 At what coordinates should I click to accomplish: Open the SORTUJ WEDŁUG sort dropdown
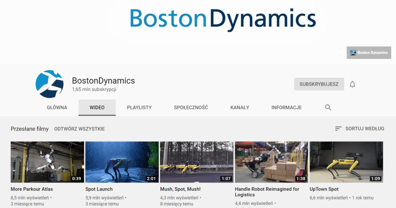pos(360,129)
